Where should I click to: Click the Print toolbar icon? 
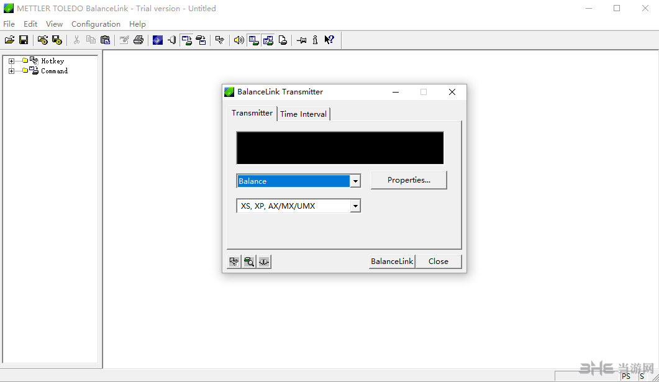coord(139,40)
